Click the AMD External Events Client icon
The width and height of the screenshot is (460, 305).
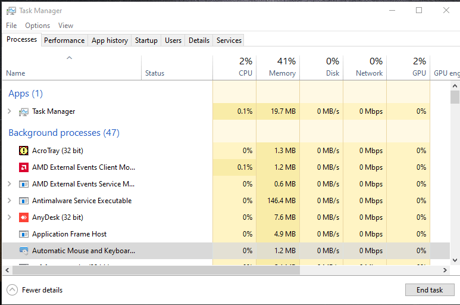pos(23,167)
